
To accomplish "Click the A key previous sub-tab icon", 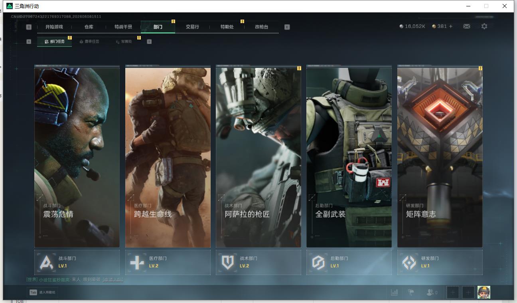I will (x=29, y=42).
